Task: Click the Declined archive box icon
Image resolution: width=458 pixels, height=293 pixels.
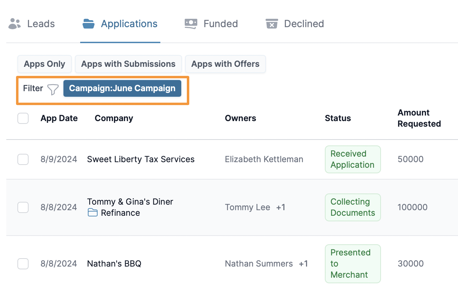Action: [272, 24]
